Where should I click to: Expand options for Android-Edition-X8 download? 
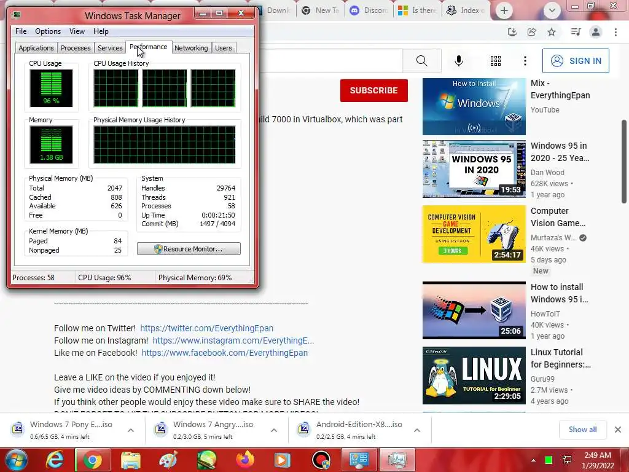pos(417,430)
